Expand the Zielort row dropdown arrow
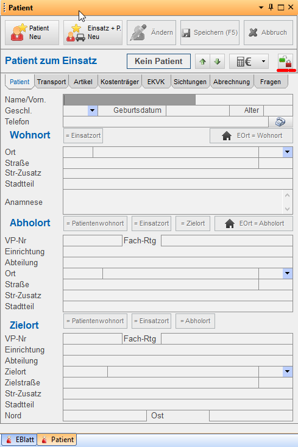 click(x=288, y=371)
